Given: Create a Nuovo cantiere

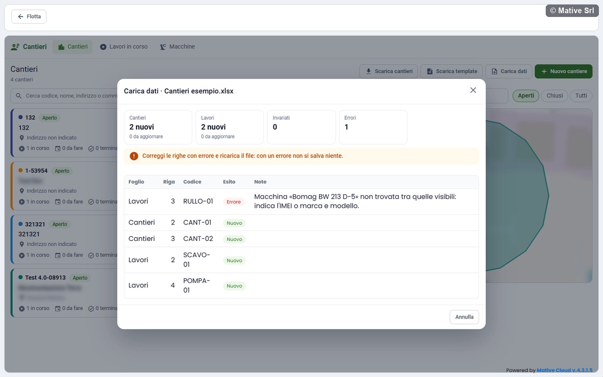Looking at the screenshot, I should point(563,71).
